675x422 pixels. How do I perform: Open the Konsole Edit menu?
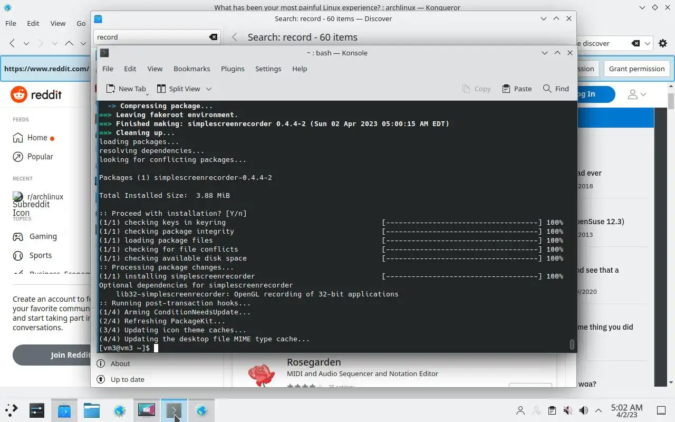[130, 69]
